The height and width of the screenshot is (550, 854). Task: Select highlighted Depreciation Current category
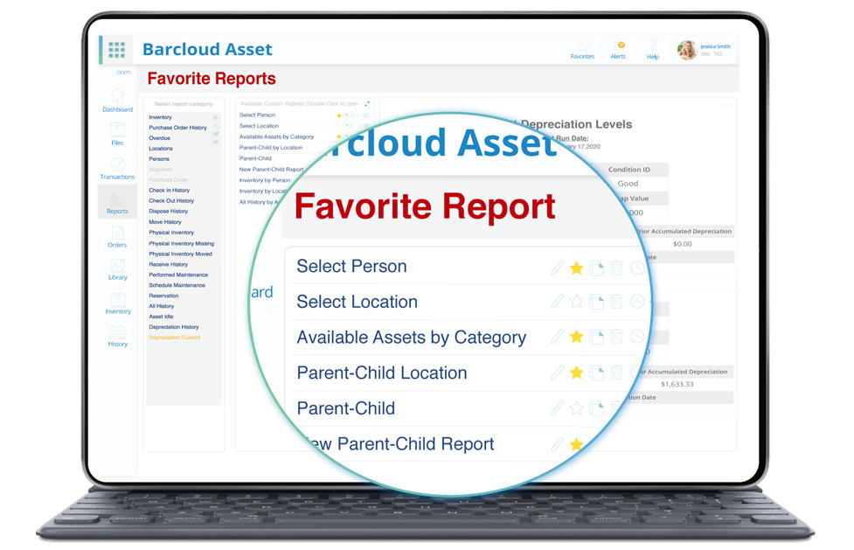tap(174, 338)
